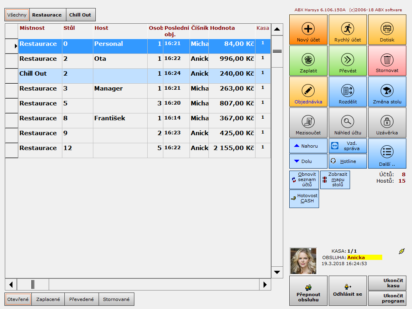
Task: Select the Restaurace table 12 row
Action: tap(137, 148)
